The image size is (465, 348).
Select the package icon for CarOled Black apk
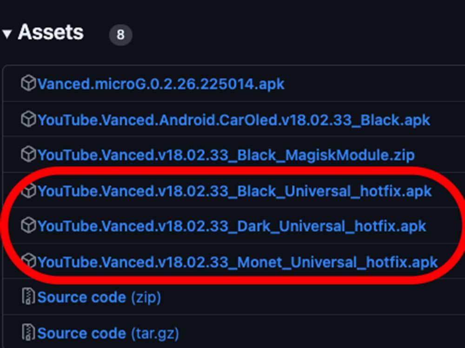pos(30,120)
